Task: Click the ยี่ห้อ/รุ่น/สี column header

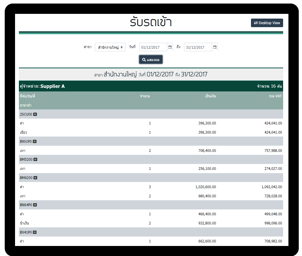Action: [27, 96]
